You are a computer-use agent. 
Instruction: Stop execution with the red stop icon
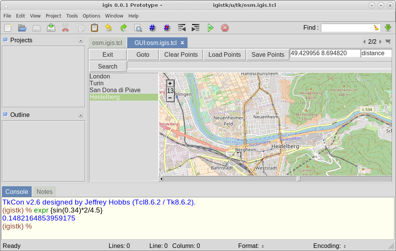(x=225, y=28)
